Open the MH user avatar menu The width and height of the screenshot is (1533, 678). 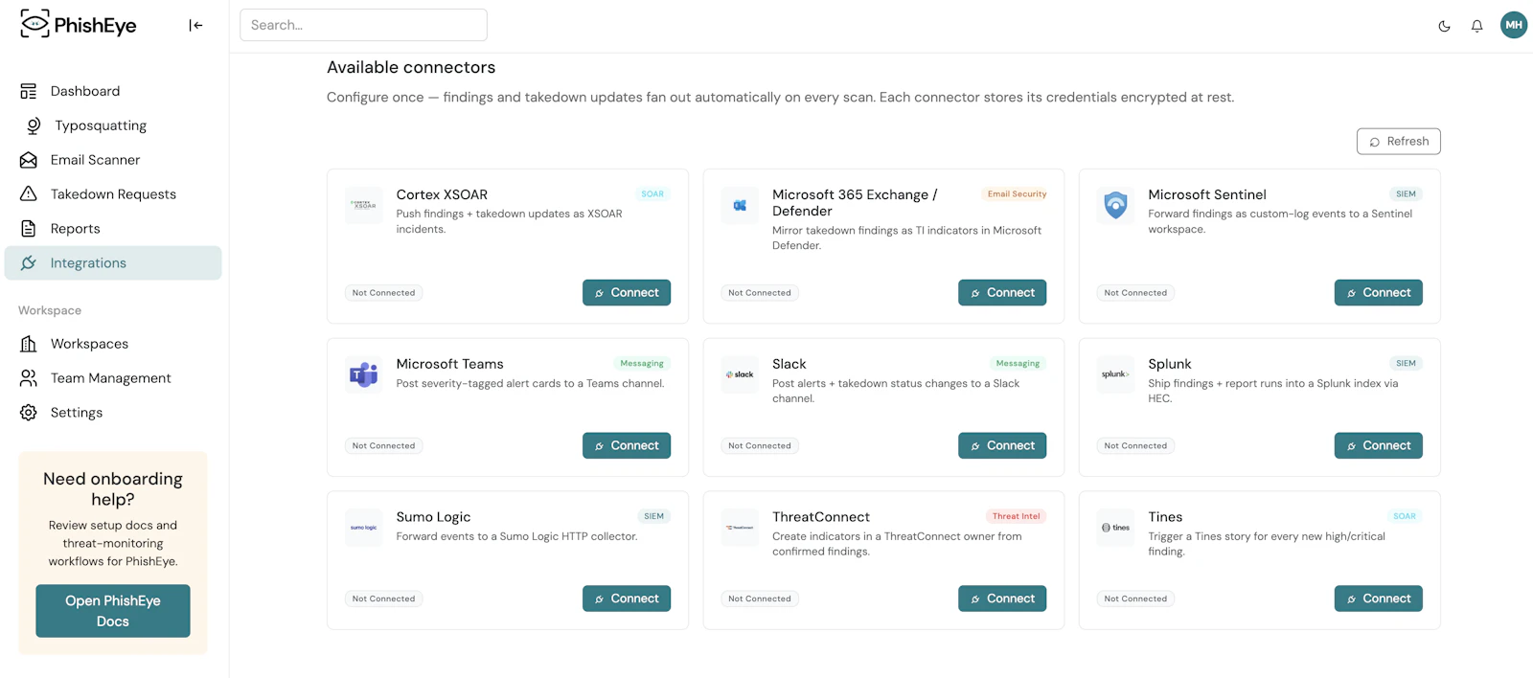coord(1513,25)
